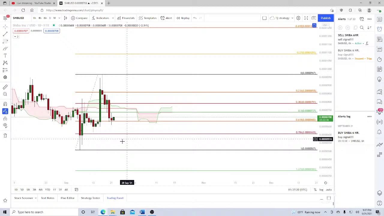Click the Publish button
The width and height of the screenshot is (384, 216).
click(325, 18)
